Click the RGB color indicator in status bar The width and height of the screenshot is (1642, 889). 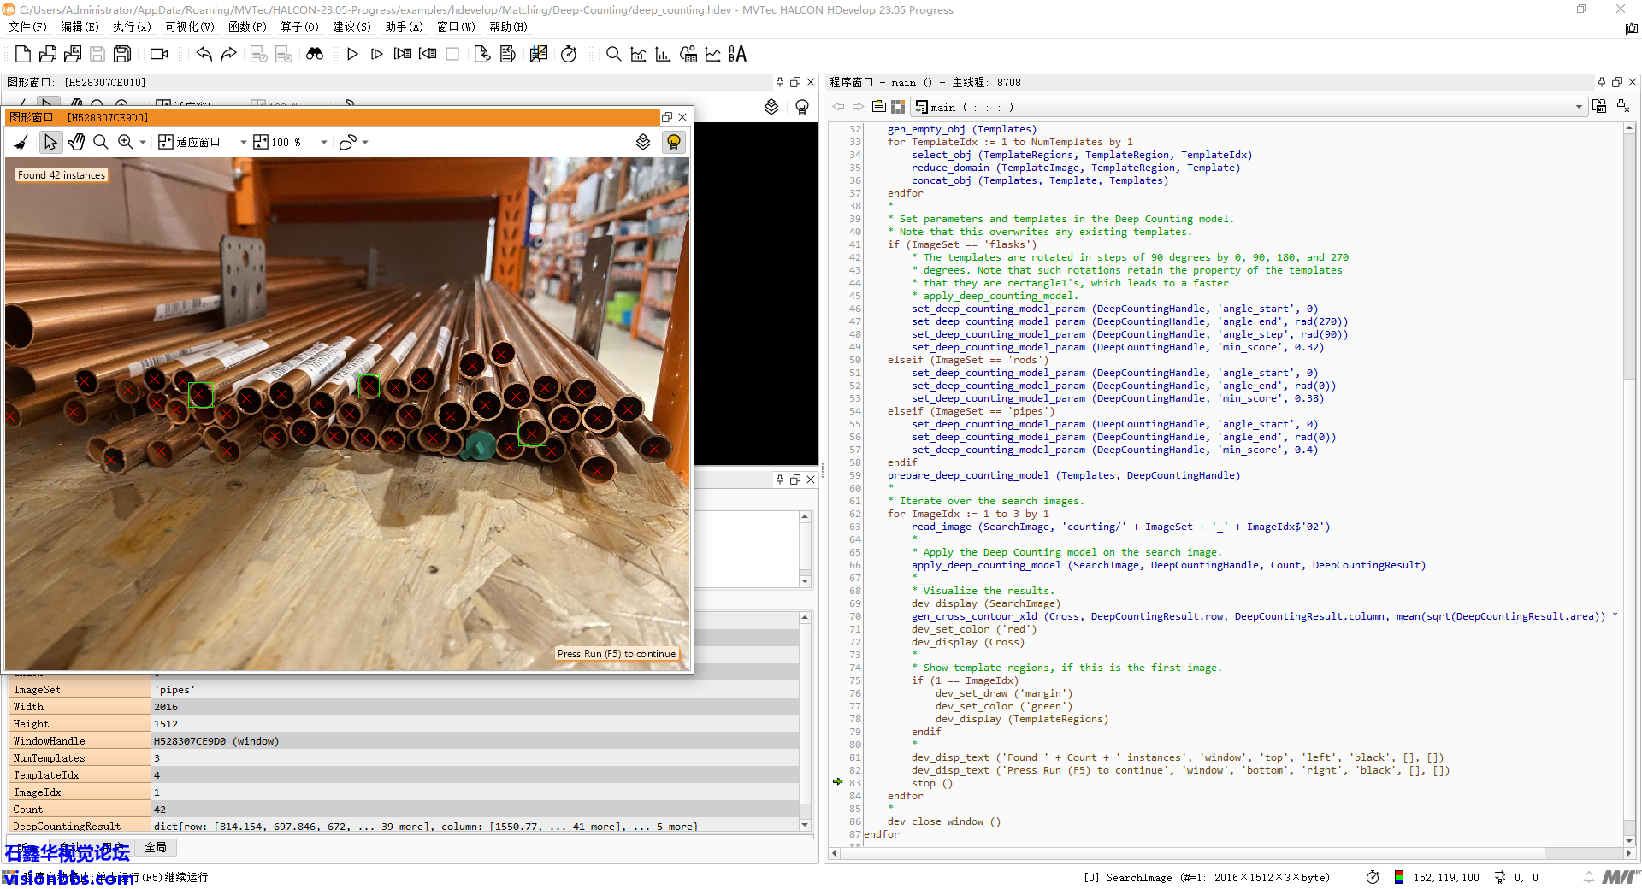tap(1398, 877)
